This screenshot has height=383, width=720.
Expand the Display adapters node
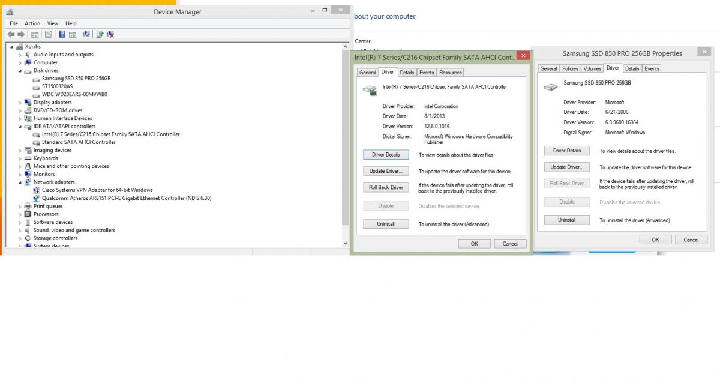point(20,103)
